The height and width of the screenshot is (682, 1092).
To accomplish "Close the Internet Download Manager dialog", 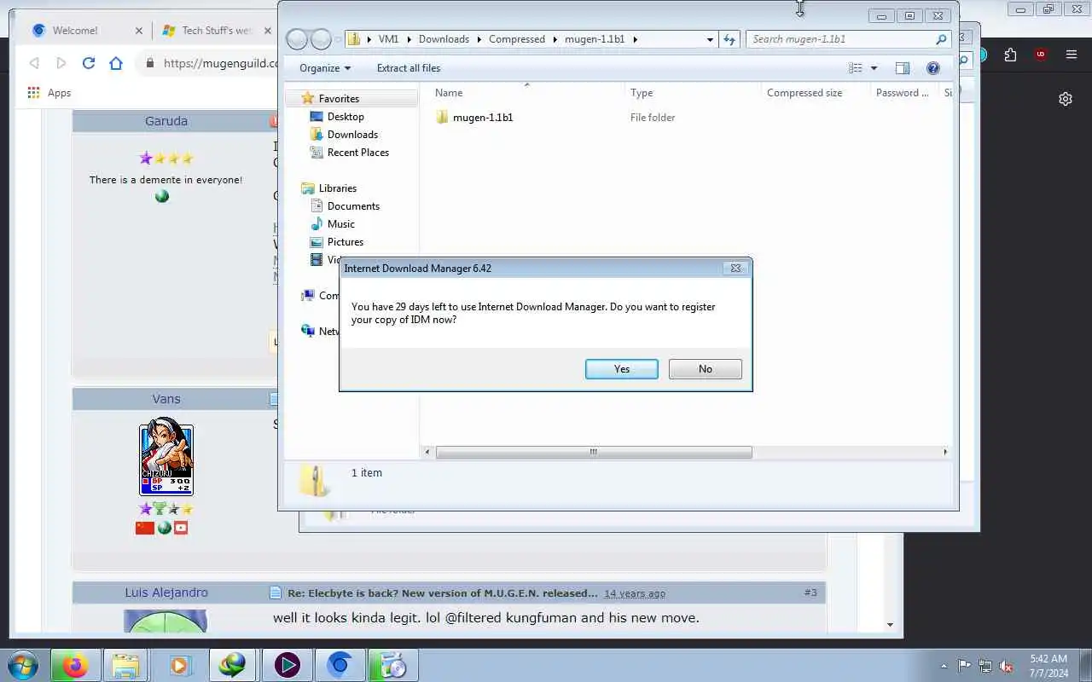I will [x=735, y=268].
